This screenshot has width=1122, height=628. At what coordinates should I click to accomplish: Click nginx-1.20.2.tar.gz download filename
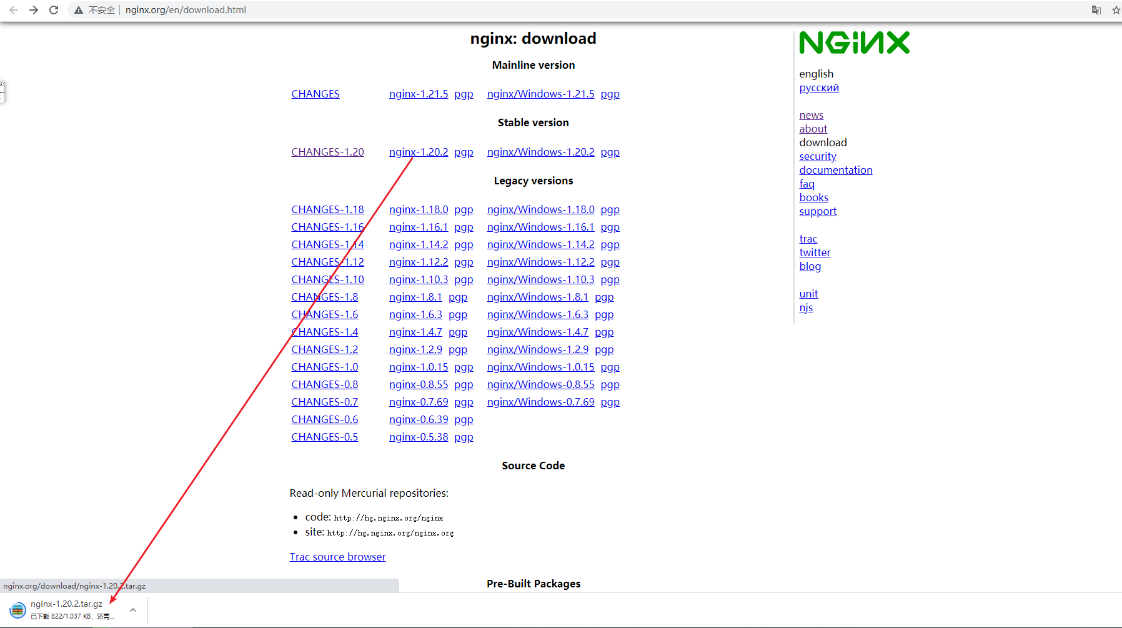[x=66, y=604]
